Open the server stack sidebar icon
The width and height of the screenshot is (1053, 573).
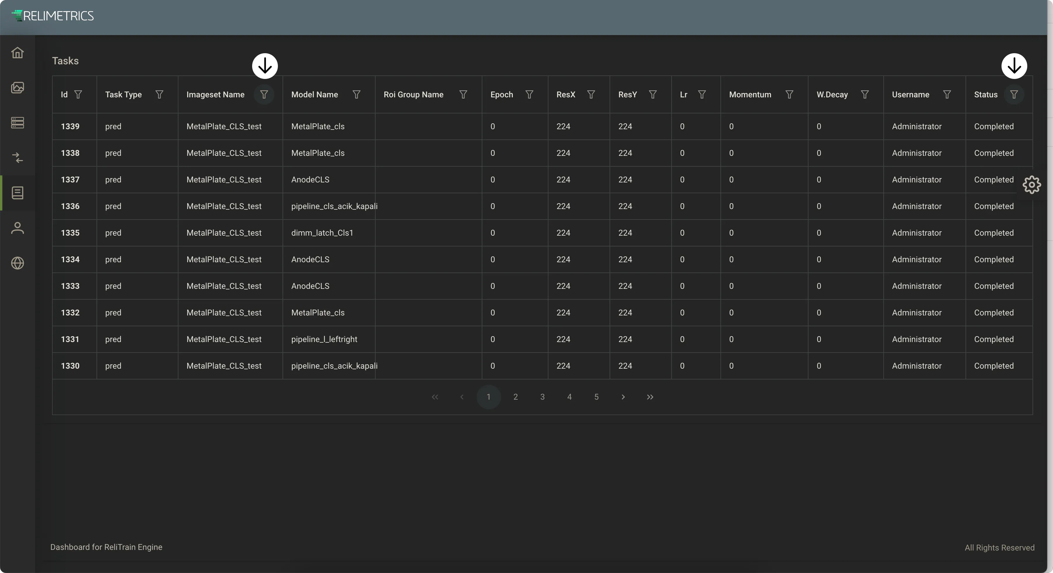(x=18, y=122)
